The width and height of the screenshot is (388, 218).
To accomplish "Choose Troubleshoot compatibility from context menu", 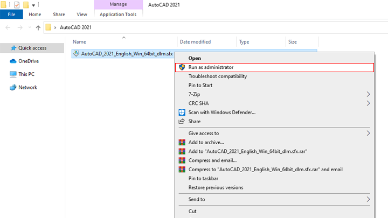I will 217,76.
